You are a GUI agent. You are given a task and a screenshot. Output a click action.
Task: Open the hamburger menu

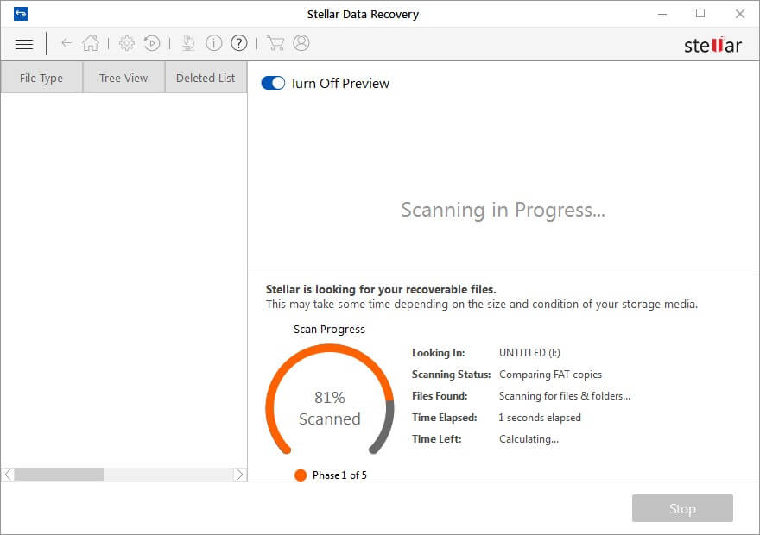coord(23,43)
